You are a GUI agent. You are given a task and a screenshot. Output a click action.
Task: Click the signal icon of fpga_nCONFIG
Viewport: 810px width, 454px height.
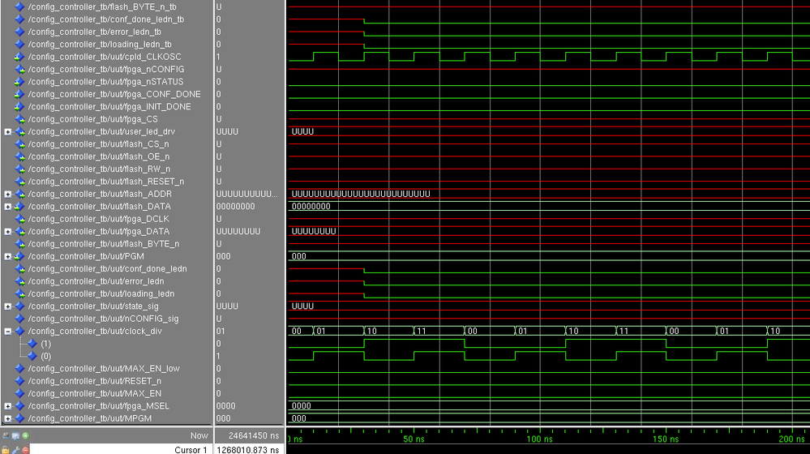(x=19, y=69)
